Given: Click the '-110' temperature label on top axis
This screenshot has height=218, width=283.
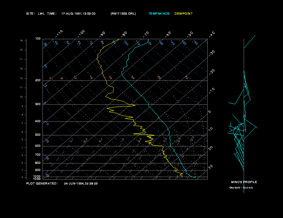Looking at the screenshot, I should pos(59,34).
